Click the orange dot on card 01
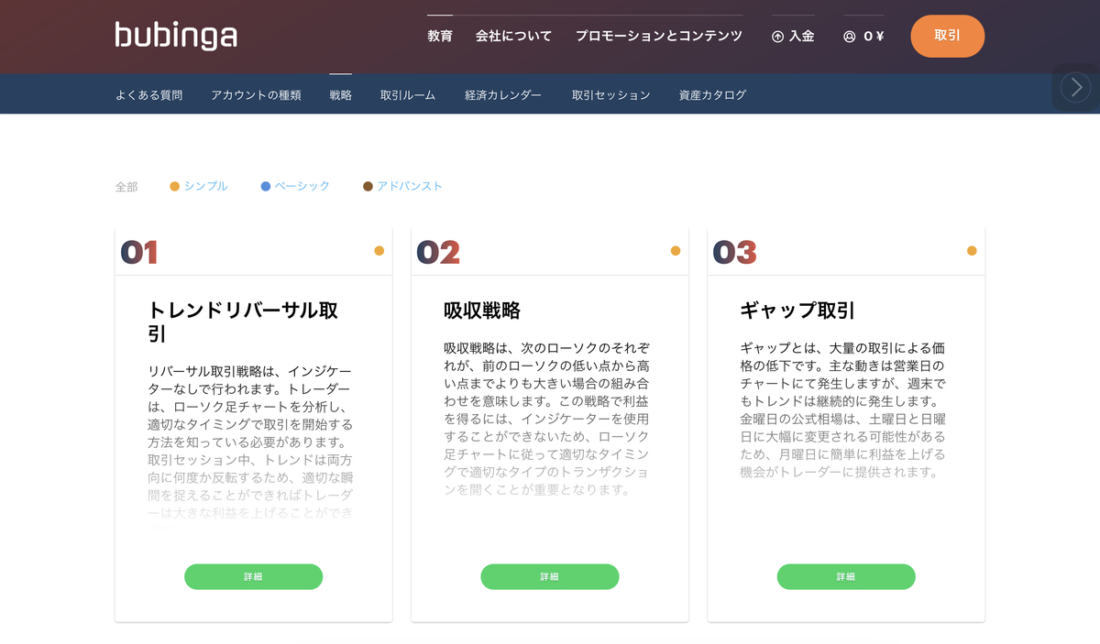 [x=379, y=251]
